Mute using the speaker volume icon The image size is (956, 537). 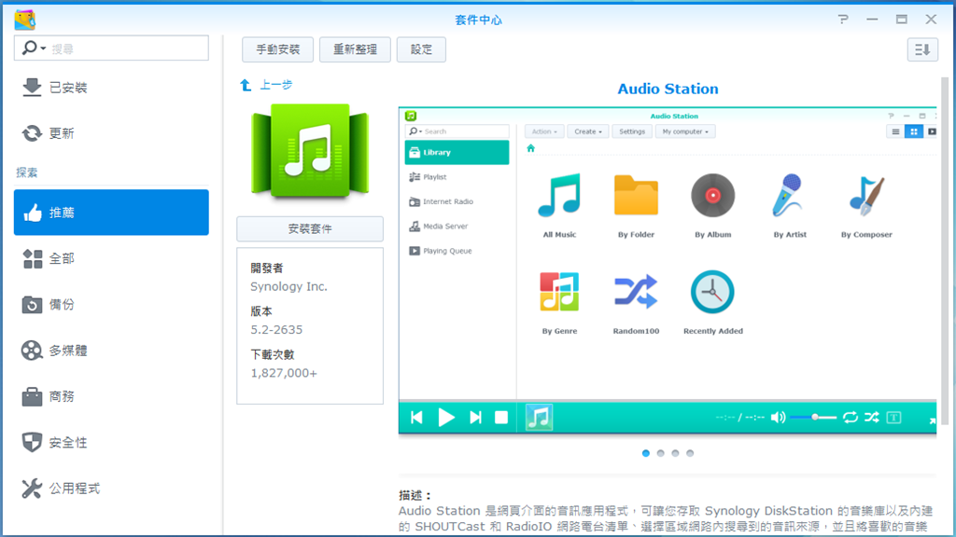click(778, 418)
